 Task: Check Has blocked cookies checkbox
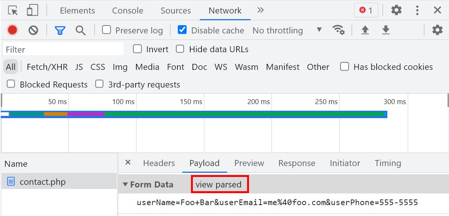[345, 66]
